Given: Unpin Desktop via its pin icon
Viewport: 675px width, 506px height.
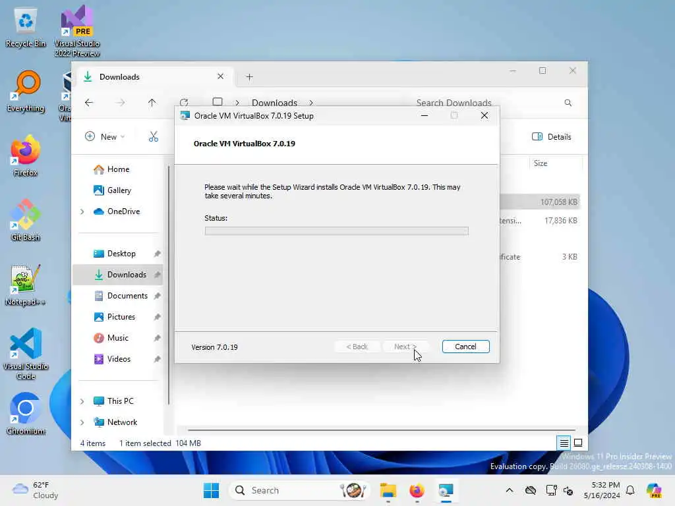Looking at the screenshot, I should 157,254.
